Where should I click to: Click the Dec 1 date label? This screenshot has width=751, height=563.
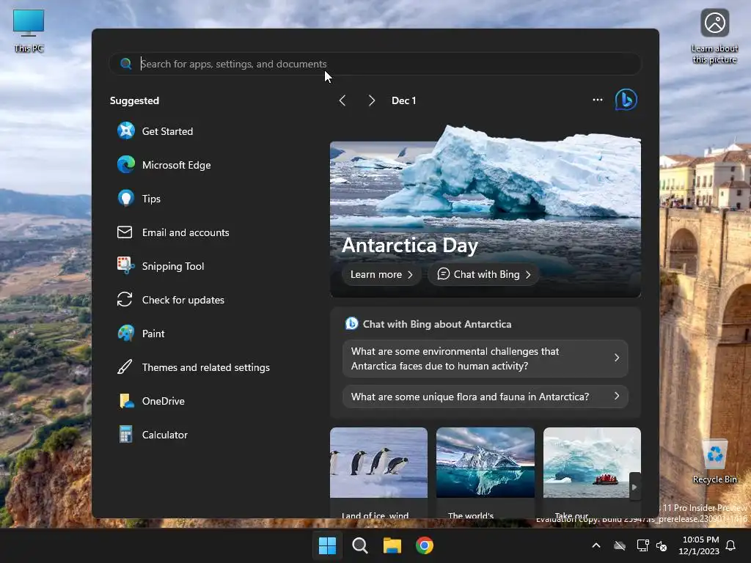tap(404, 100)
